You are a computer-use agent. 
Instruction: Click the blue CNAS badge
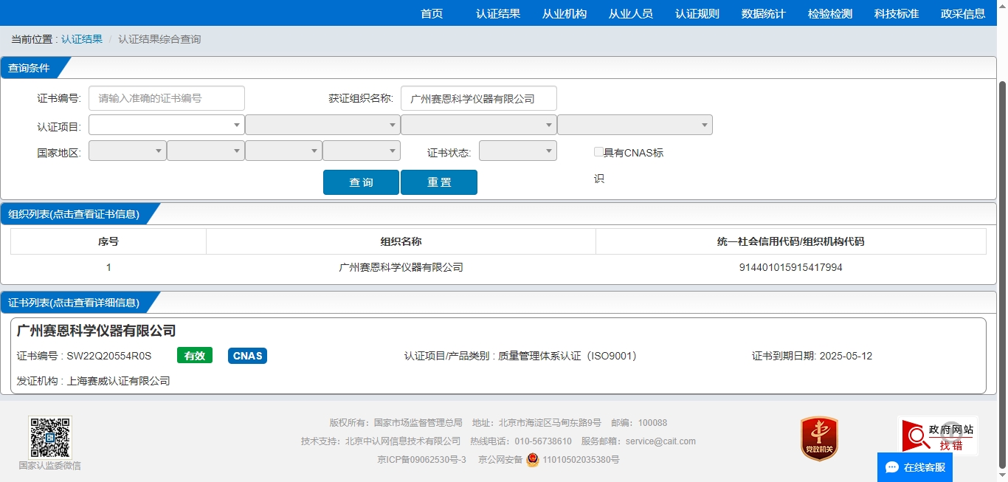click(247, 356)
